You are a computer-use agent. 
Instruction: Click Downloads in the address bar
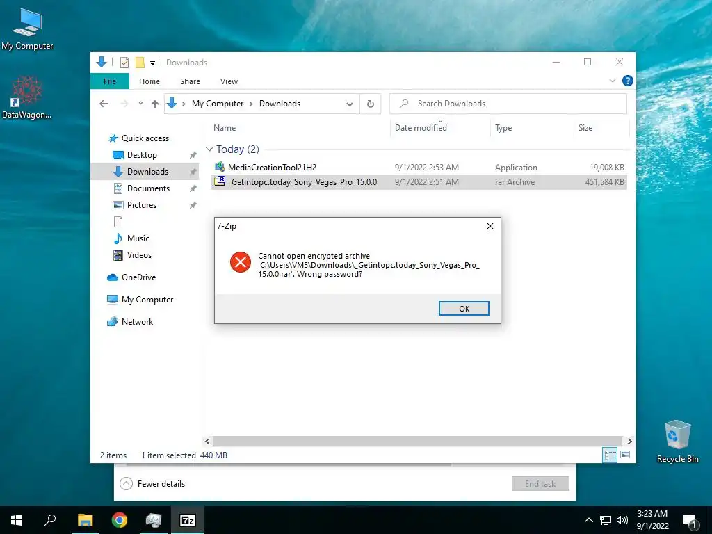point(280,104)
